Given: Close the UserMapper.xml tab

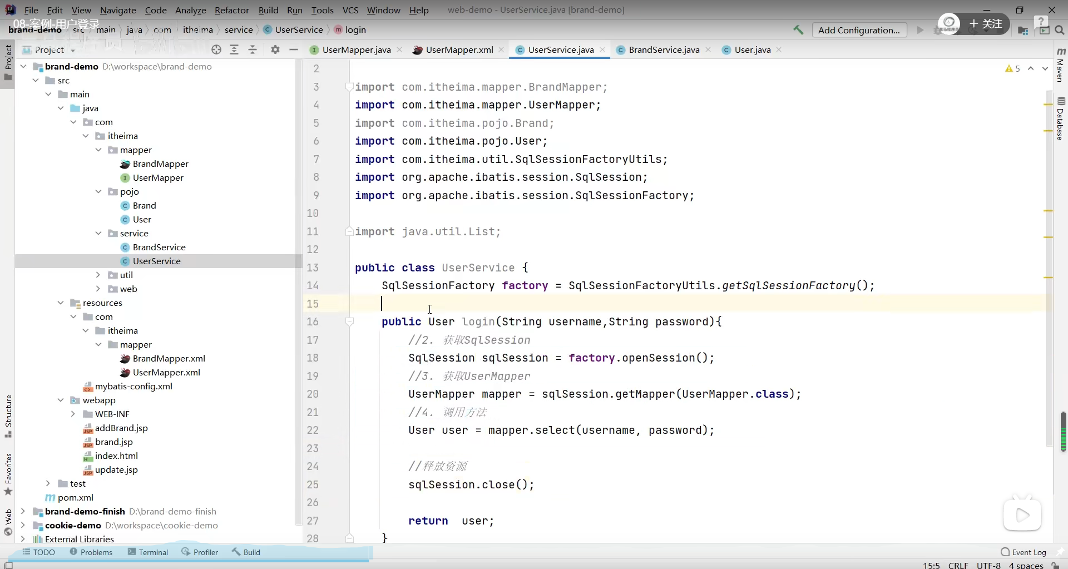Looking at the screenshot, I should [501, 50].
